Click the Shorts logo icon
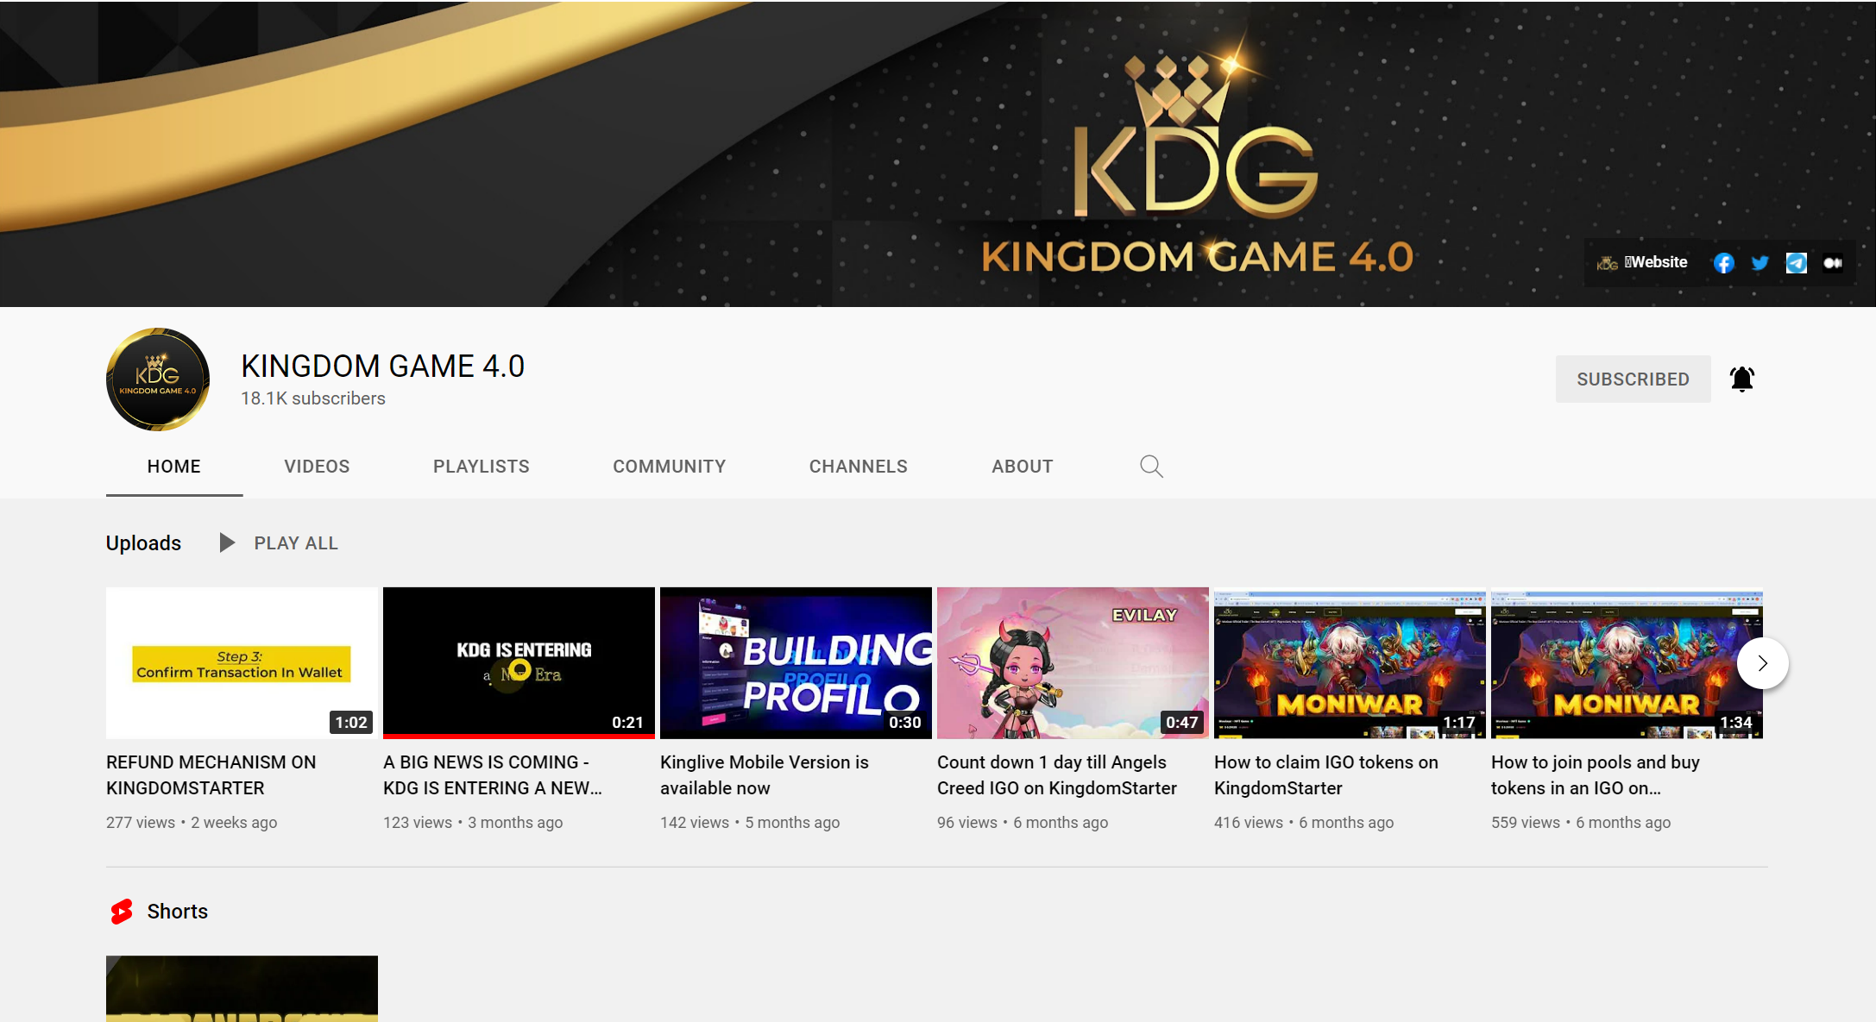The width and height of the screenshot is (1876, 1022). [x=122, y=912]
